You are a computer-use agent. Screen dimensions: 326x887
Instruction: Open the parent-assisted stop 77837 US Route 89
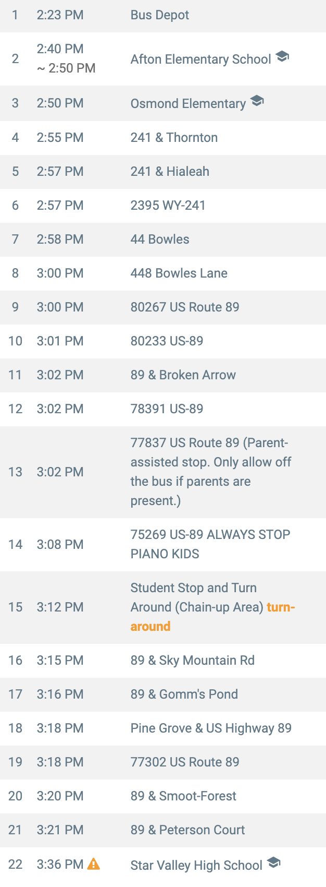click(210, 472)
